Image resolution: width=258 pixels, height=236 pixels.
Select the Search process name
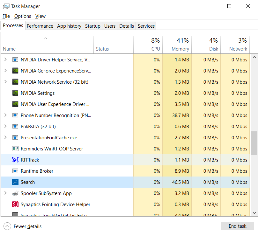click(x=28, y=182)
